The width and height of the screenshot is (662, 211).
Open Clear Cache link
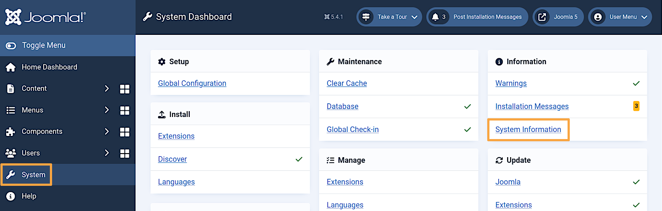[x=347, y=83]
